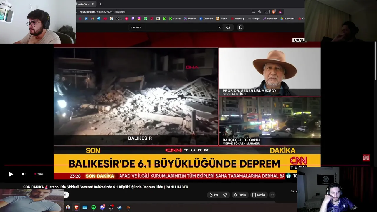Open the ffyoung bookmark
This screenshot has height=212, width=377.
click(190, 19)
